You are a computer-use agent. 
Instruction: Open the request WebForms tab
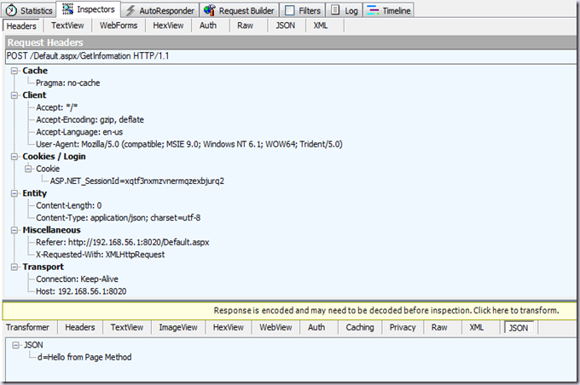pos(119,26)
